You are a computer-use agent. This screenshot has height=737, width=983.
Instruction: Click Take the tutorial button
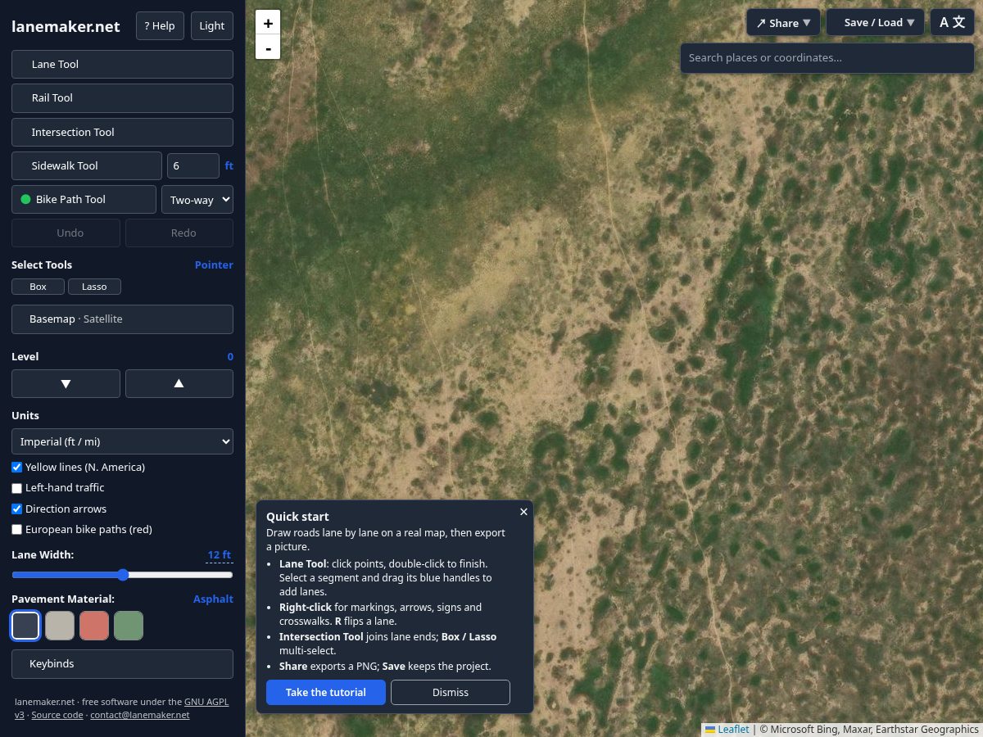tap(326, 693)
